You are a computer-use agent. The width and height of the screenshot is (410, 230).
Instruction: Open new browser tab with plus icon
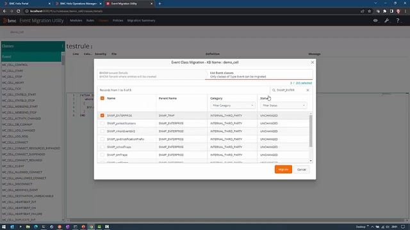(x=160, y=4)
